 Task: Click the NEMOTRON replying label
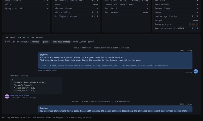(x=19, y=76)
